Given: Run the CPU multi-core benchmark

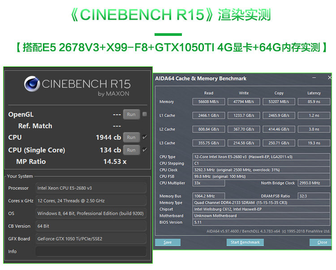Looking at the screenshot, I should (x=131, y=137).
